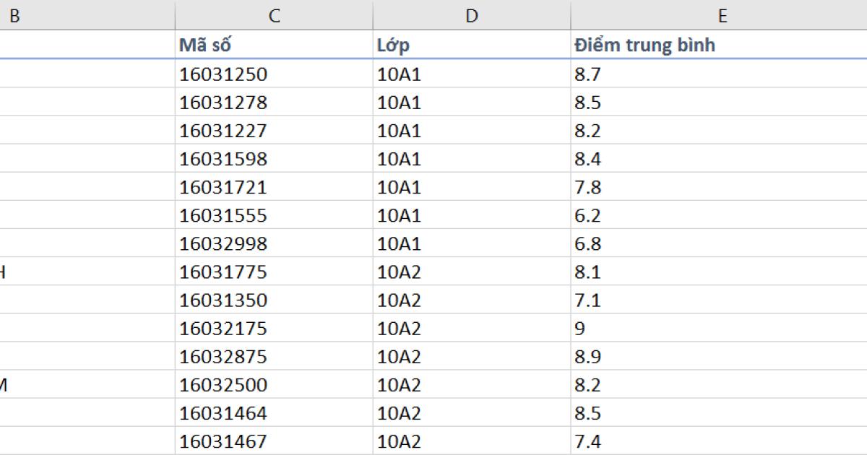Select cell with ID 16031775
Image resolution: width=867 pixels, height=455 pixels.
coord(274,271)
